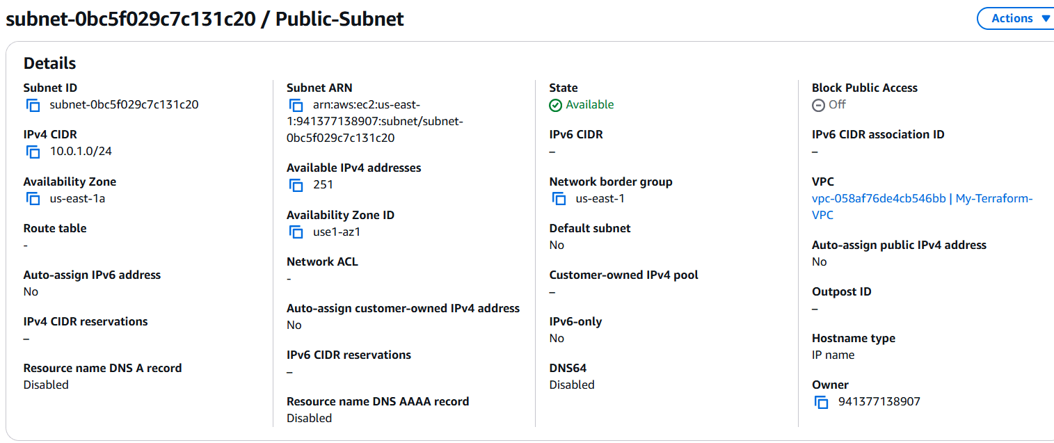Click the green Available state icon
This screenshot has height=443, width=1054.
pos(554,104)
